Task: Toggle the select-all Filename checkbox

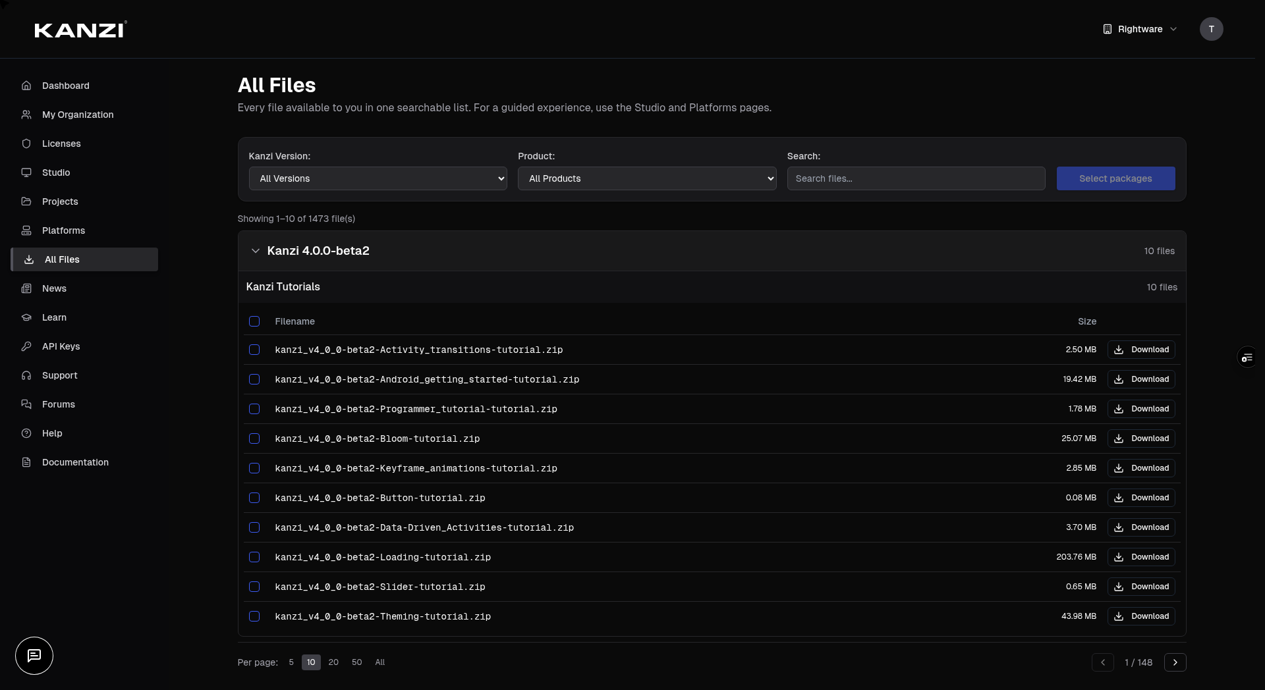Action: click(254, 321)
